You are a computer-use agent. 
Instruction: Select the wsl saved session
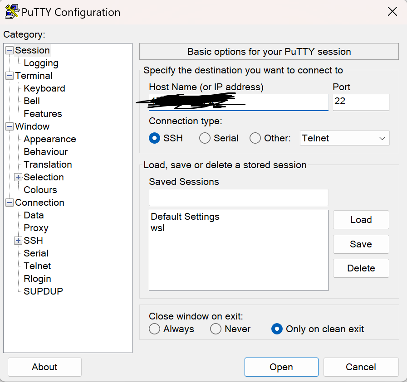157,228
